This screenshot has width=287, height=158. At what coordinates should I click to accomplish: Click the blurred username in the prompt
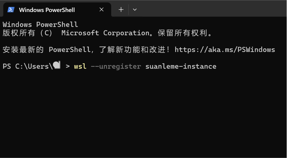pyautogui.click(x=57, y=65)
